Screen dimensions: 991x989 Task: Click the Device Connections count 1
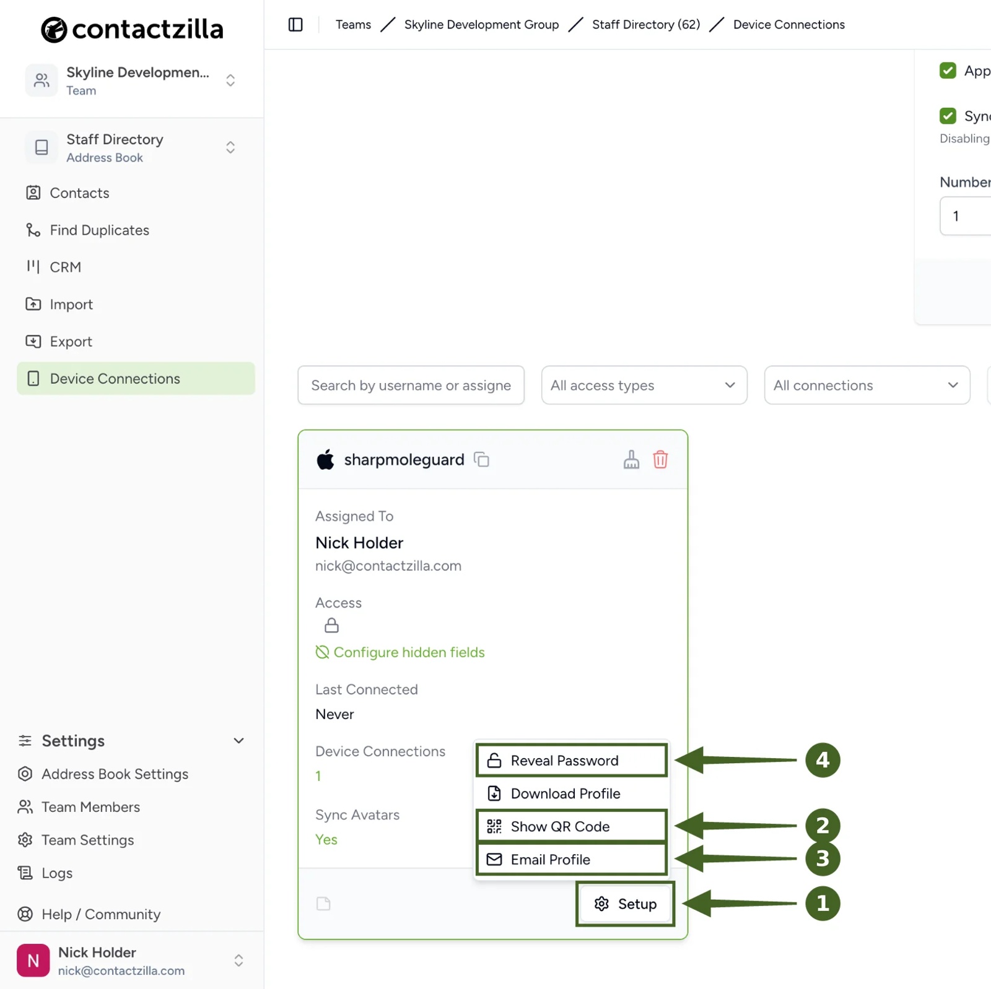[x=318, y=776]
